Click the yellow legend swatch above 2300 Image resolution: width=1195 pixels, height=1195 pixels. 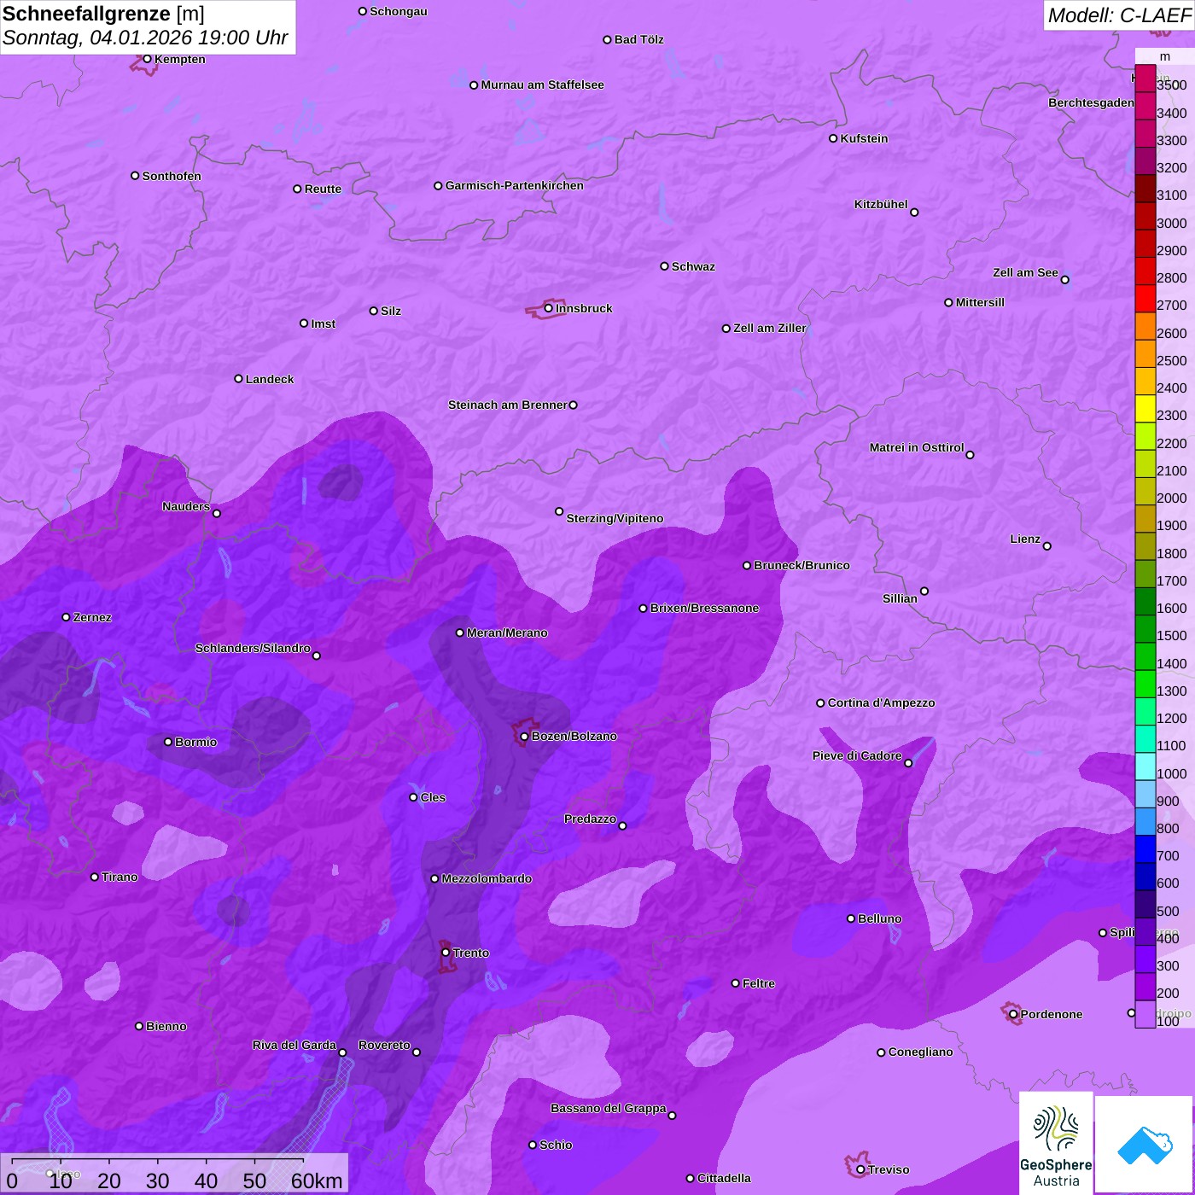pyautogui.click(x=1145, y=409)
